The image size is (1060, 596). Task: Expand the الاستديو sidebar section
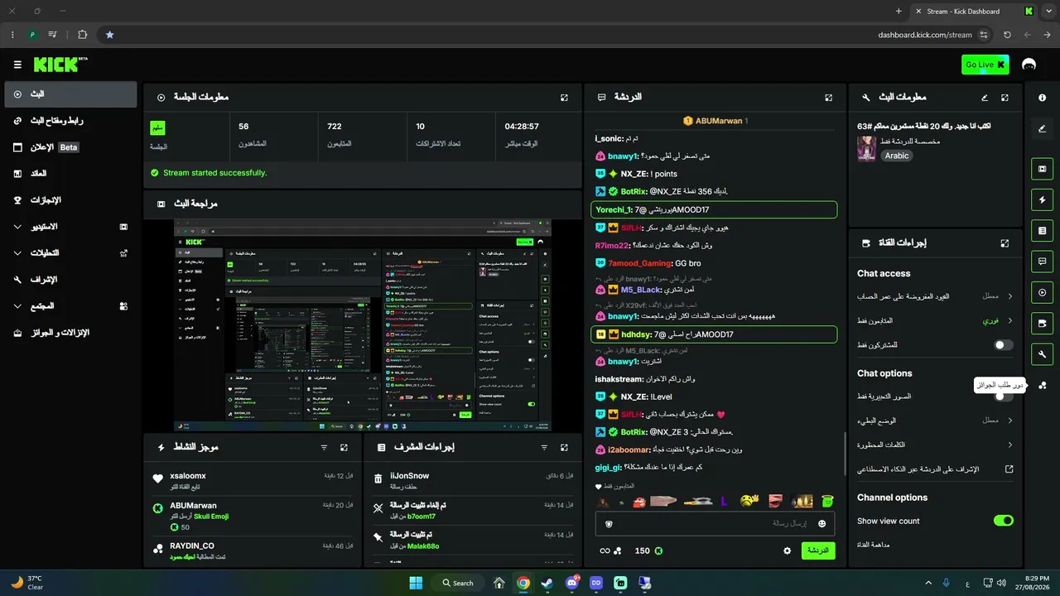[x=70, y=226]
